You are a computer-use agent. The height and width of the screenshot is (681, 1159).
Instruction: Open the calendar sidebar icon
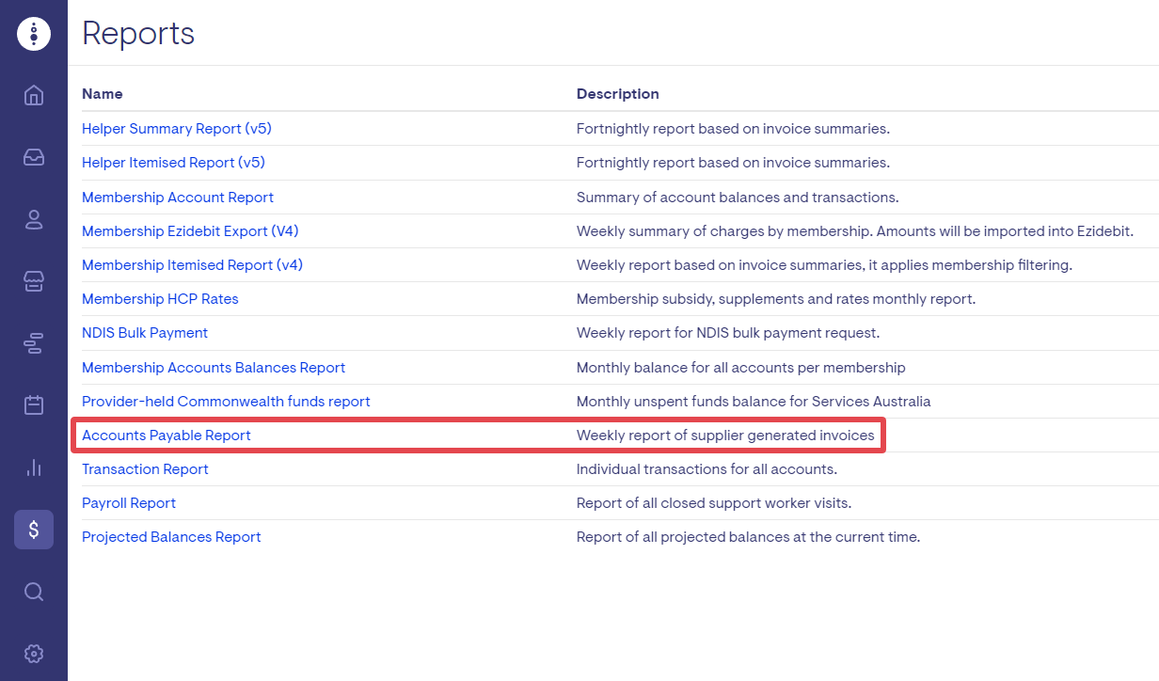pos(34,405)
